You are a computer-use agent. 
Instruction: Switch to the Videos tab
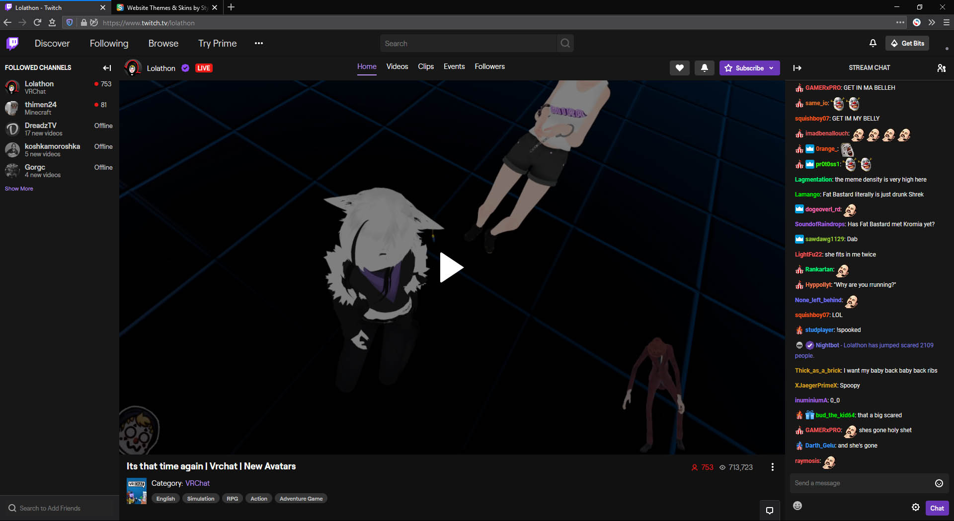(x=397, y=66)
